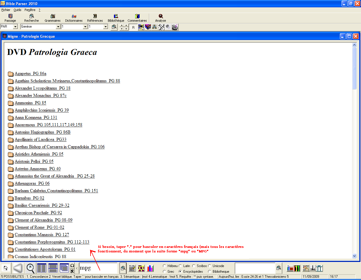Click the stacked books icon in second toolbar
Viewport: 361px width, 280px height.
(x=148, y=27)
